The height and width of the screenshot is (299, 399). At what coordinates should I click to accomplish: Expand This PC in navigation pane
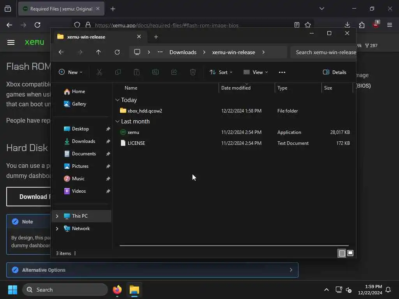tap(57, 216)
